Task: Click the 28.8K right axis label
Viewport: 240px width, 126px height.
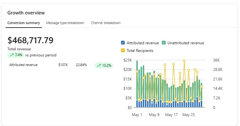Action: 218,70
